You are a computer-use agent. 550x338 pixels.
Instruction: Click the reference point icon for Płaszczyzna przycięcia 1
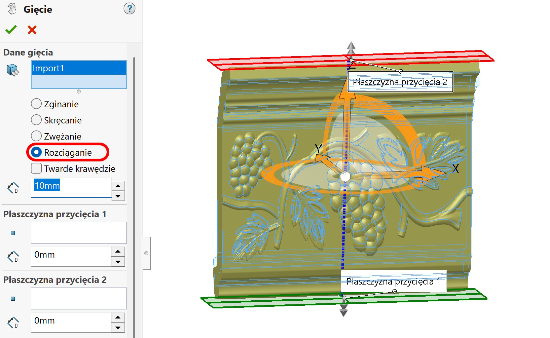[13, 233]
